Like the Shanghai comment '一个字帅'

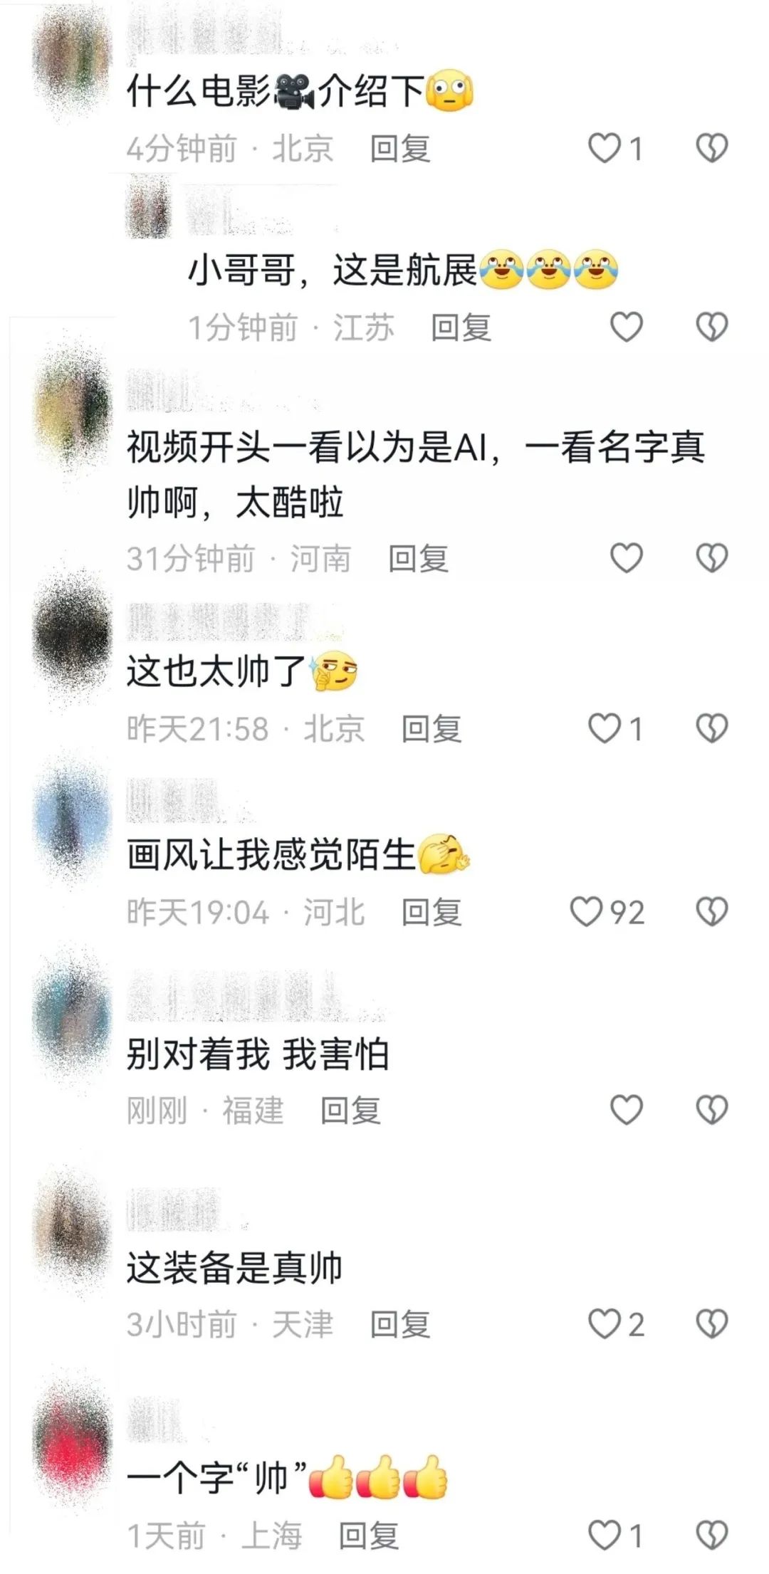(605, 1536)
